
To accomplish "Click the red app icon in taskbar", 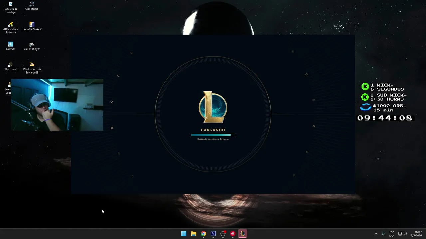I will point(233,234).
